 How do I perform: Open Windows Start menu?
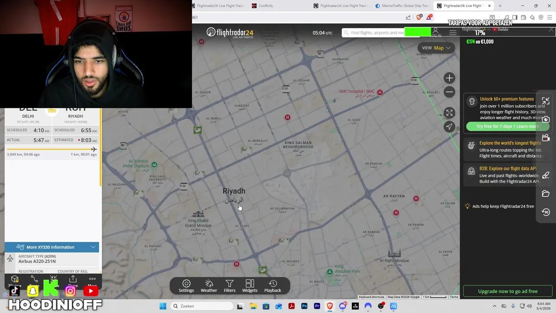[163, 306]
